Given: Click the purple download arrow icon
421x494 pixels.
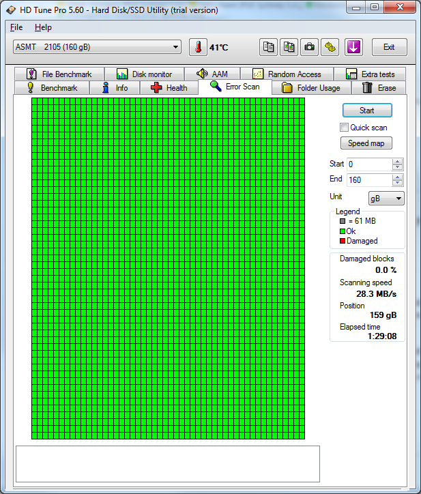Looking at the screenshot, I should [353, 47].
